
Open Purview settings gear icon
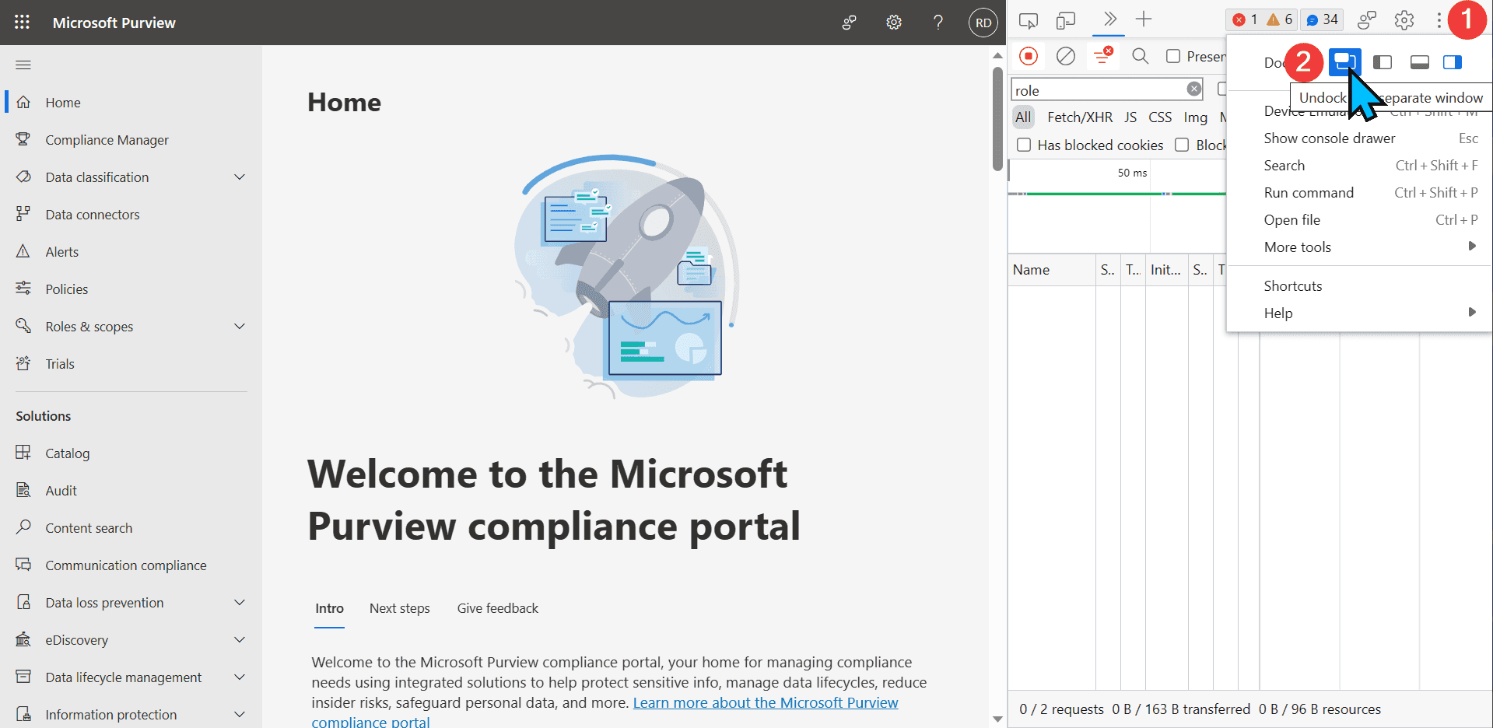tap(893, 23)
